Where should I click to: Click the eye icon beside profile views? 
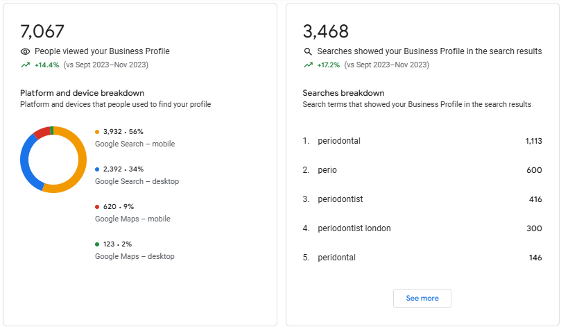[25, 51]
